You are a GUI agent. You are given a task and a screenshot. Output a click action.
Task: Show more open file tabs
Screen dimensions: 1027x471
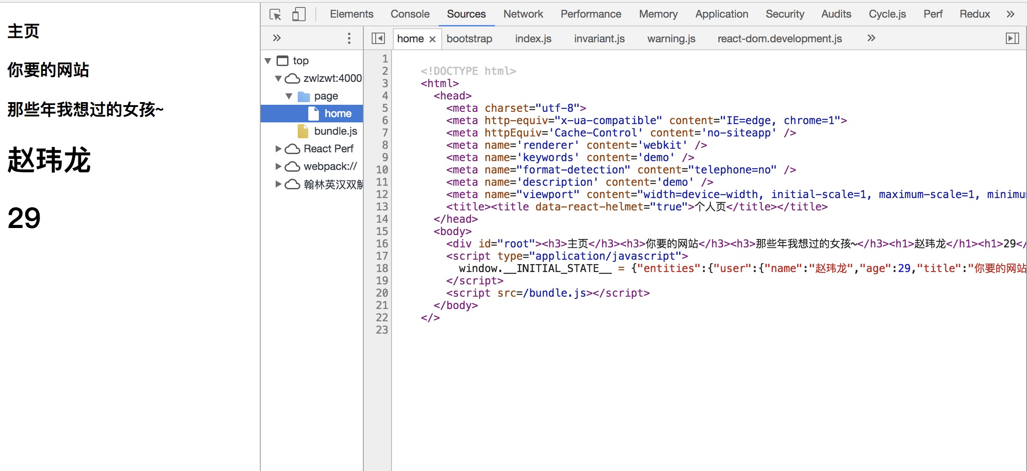tap(871, 38)
